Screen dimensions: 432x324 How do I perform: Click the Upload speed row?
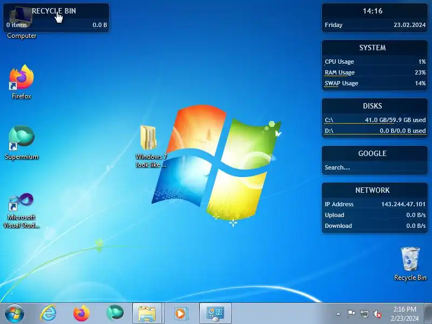pos(375,215)
